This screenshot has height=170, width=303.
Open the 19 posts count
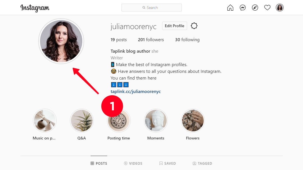point(119,40)
